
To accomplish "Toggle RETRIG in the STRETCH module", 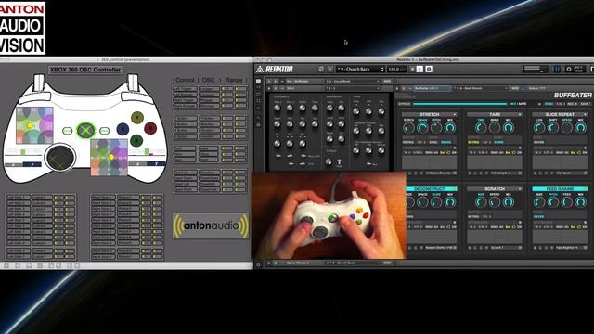I will pos(407,142).
